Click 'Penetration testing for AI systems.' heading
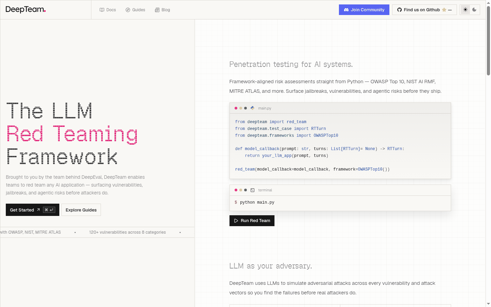The image size is (491, 307). [x=291, y=64]
